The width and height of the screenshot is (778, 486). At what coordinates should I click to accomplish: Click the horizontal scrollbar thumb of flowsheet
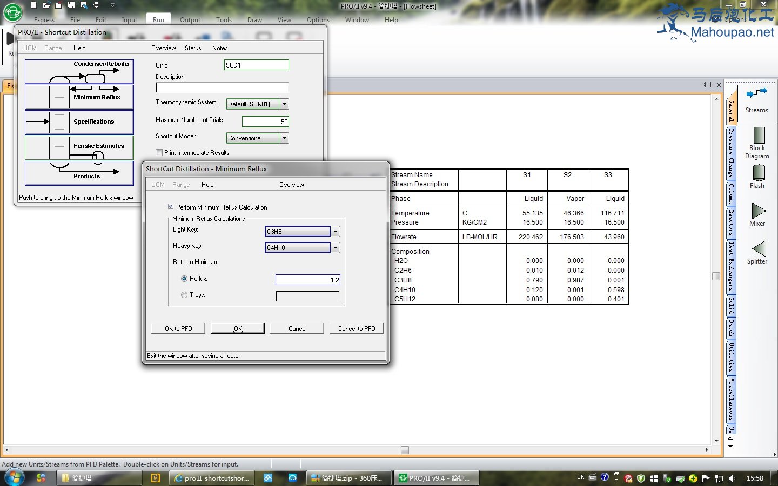point(405,450)
